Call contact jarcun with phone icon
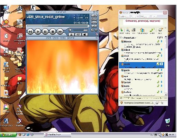 click(x=158, y=82)
